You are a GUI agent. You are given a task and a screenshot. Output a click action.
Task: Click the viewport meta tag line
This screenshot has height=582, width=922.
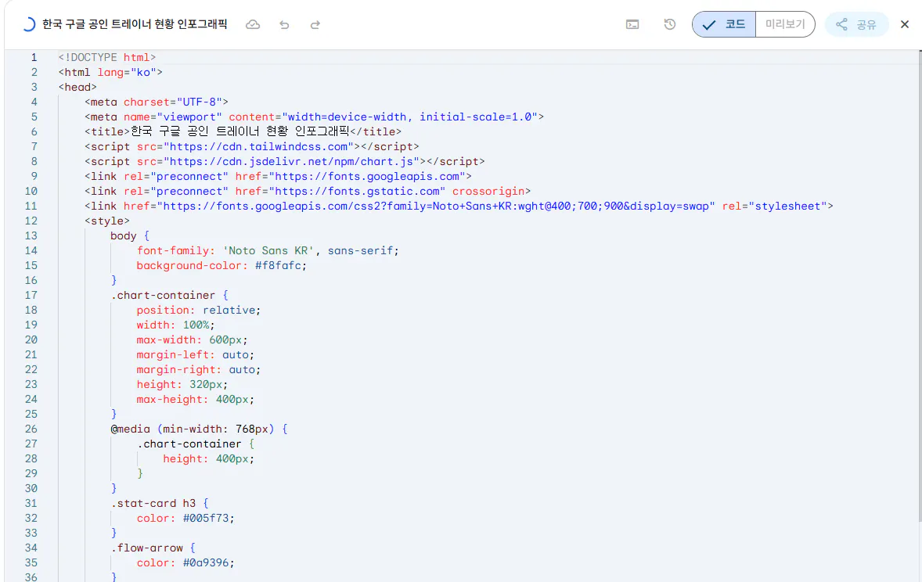point(314,117)
